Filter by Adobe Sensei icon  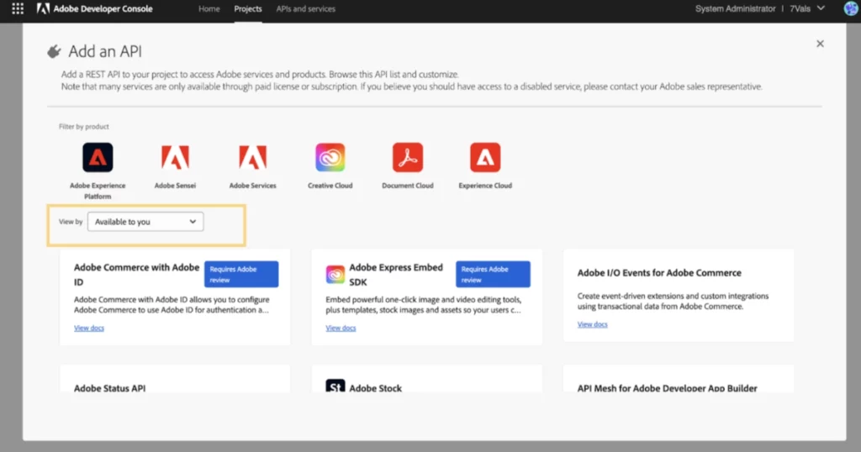click(x=175, y=157)
